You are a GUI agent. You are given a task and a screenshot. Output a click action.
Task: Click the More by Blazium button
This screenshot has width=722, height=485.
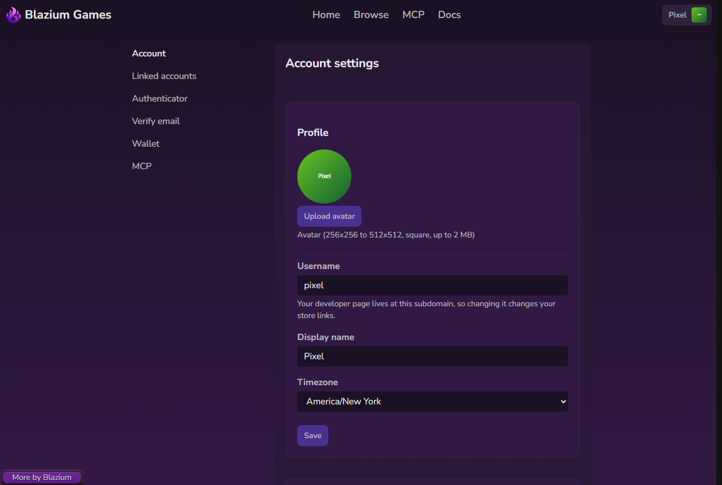tap(42, 478)
